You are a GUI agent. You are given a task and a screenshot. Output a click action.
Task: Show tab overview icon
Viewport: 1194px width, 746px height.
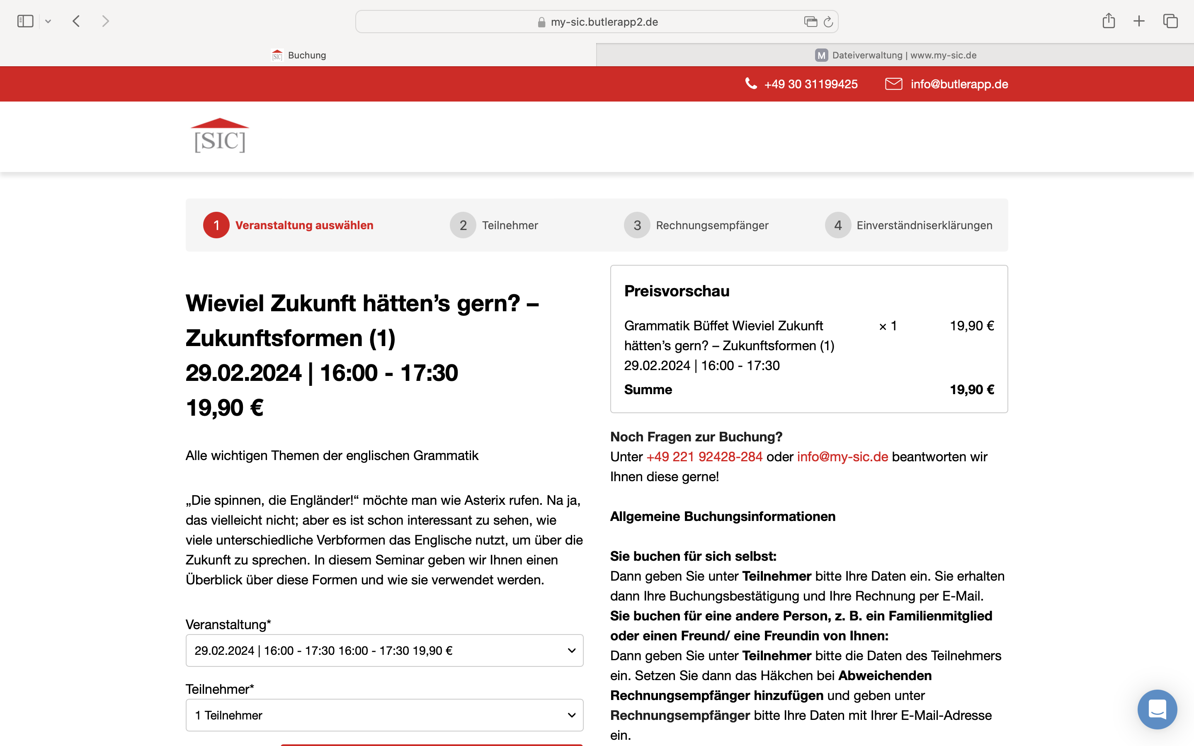click(1170, 21)
